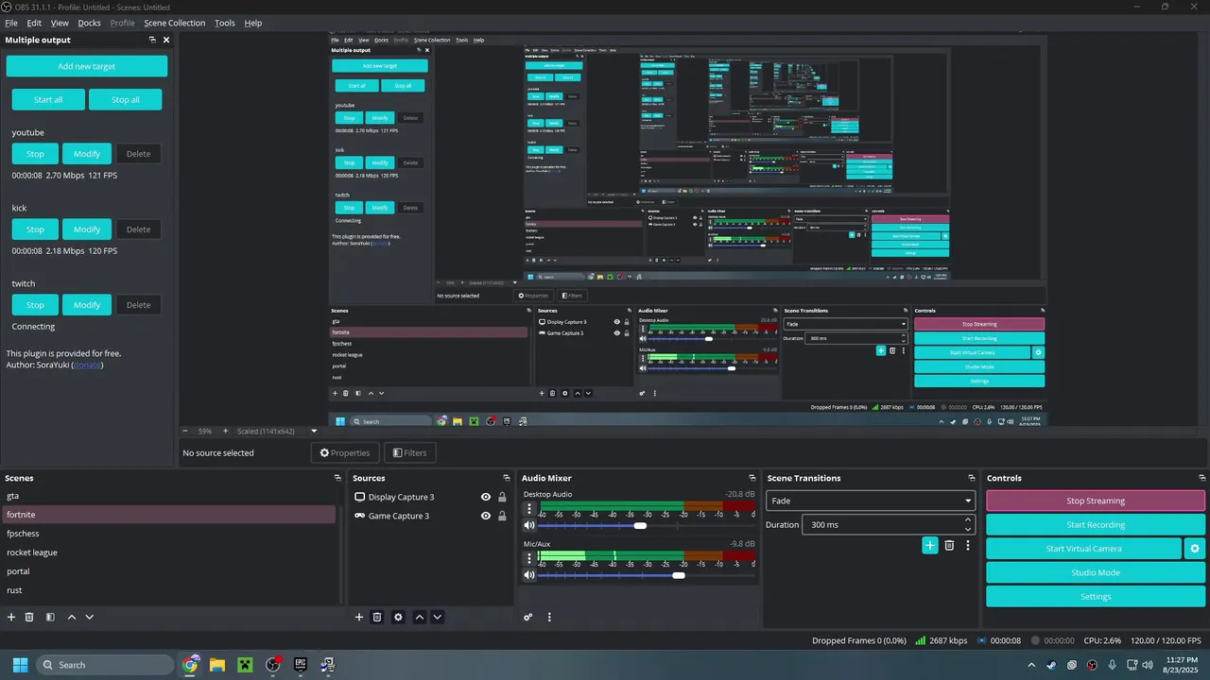1210x680 pixels.
Task: Open the Desktop Audio three-dot options
Action: coord(529,508)
